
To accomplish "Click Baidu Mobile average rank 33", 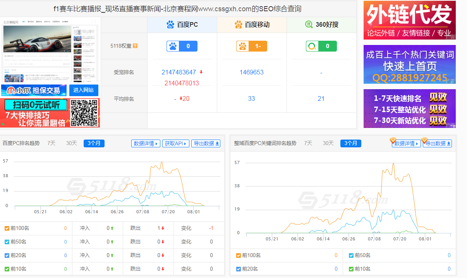I will (x=252, y=98).
